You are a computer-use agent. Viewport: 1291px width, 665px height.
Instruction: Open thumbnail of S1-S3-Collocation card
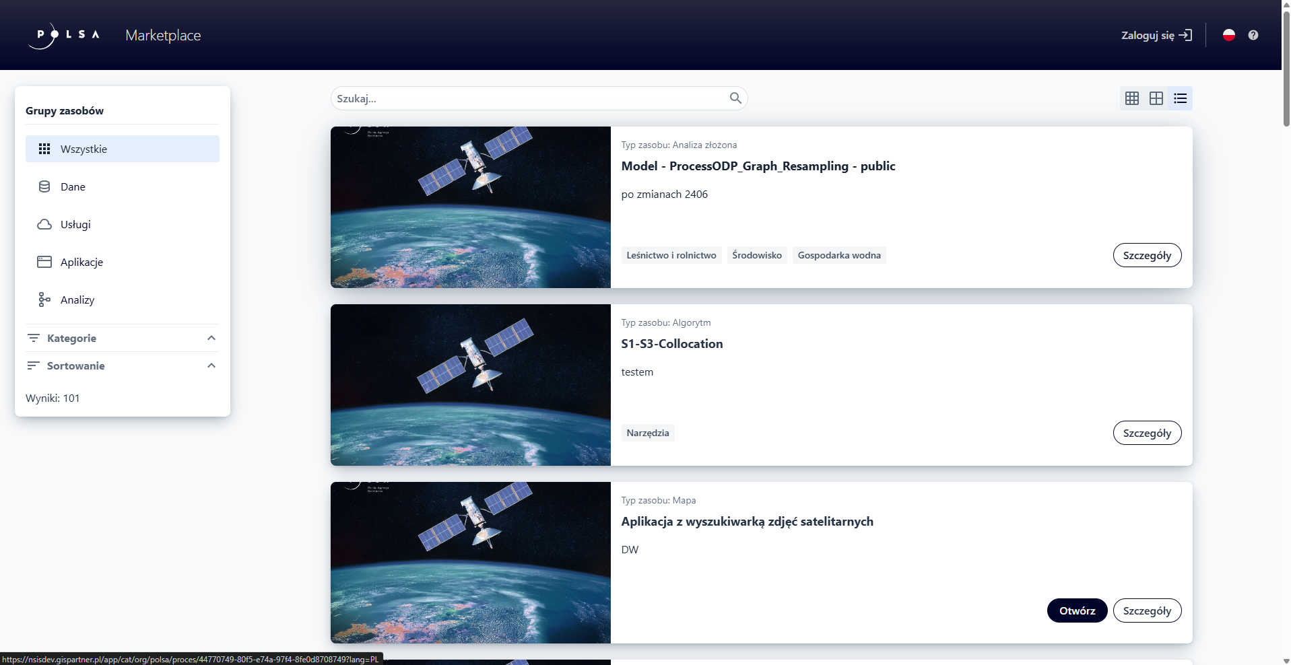coord(471,385)
